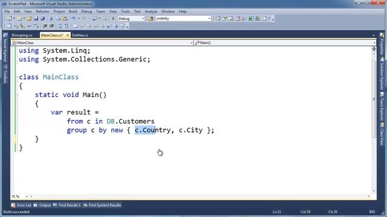Expand the Undo history dropdown arrow
Screen dimensions: 387x217
pyautogui.click(x=79, y=19)
